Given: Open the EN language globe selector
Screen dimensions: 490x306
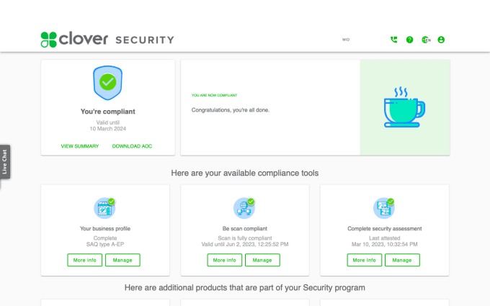Looking at the screenshot, I should (426, 40).
